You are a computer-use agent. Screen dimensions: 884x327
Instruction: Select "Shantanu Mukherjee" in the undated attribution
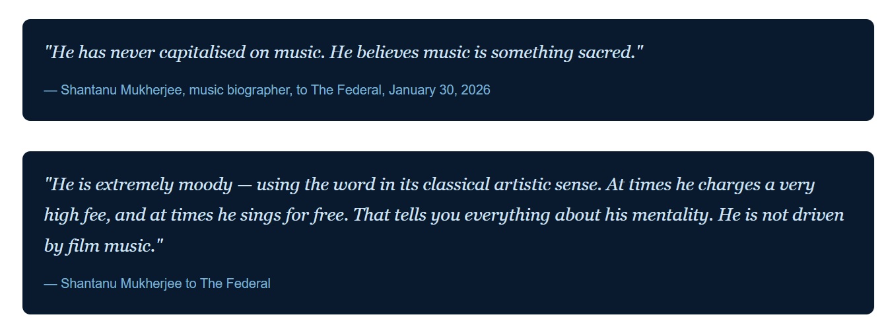click(121, 283)
